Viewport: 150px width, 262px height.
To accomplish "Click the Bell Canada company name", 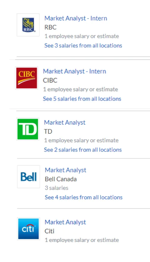I will tap(61, 179).
